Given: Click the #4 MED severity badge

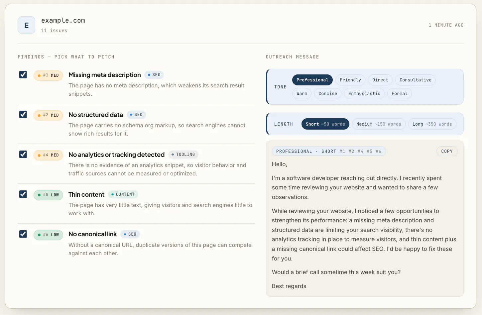Looking at the screenshot, I should point(49,155).
